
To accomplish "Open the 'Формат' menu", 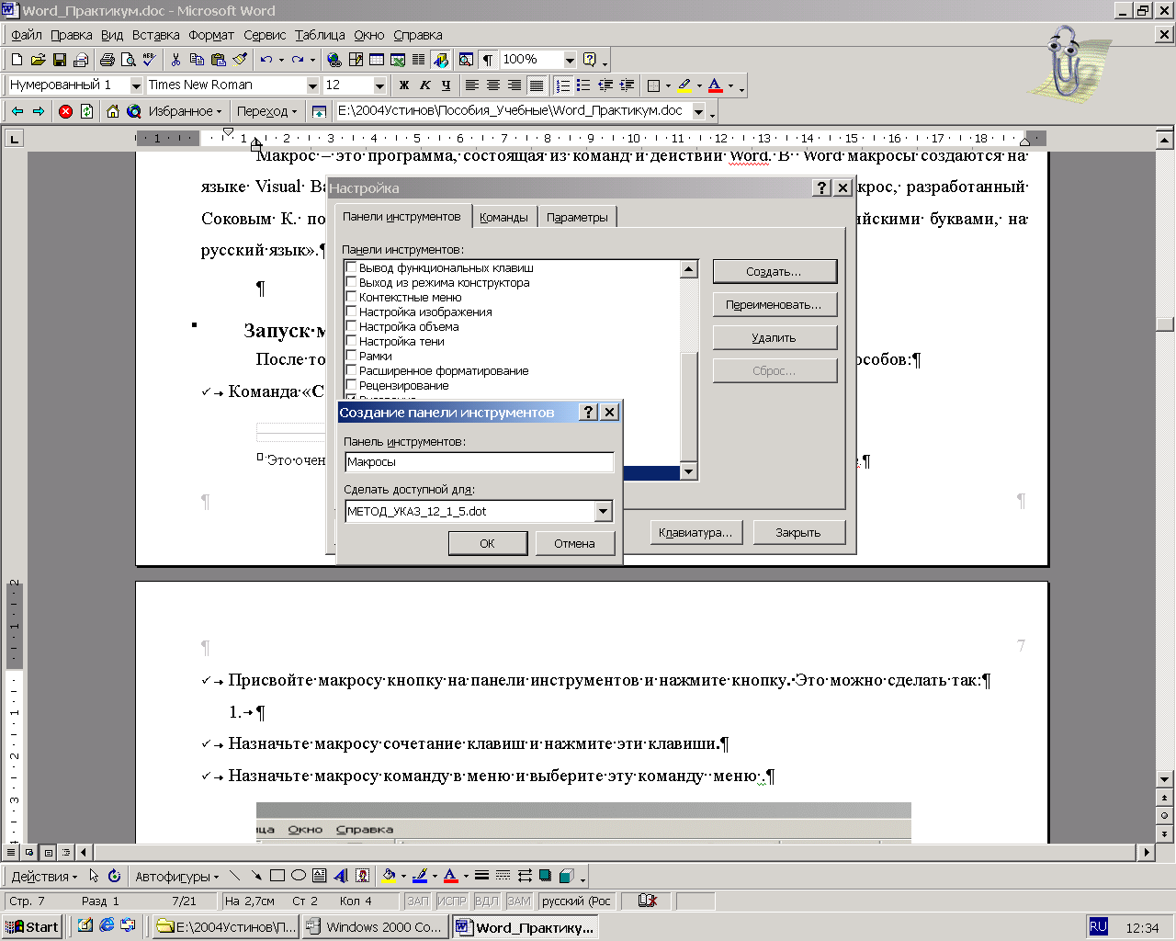I will point(211,35).
